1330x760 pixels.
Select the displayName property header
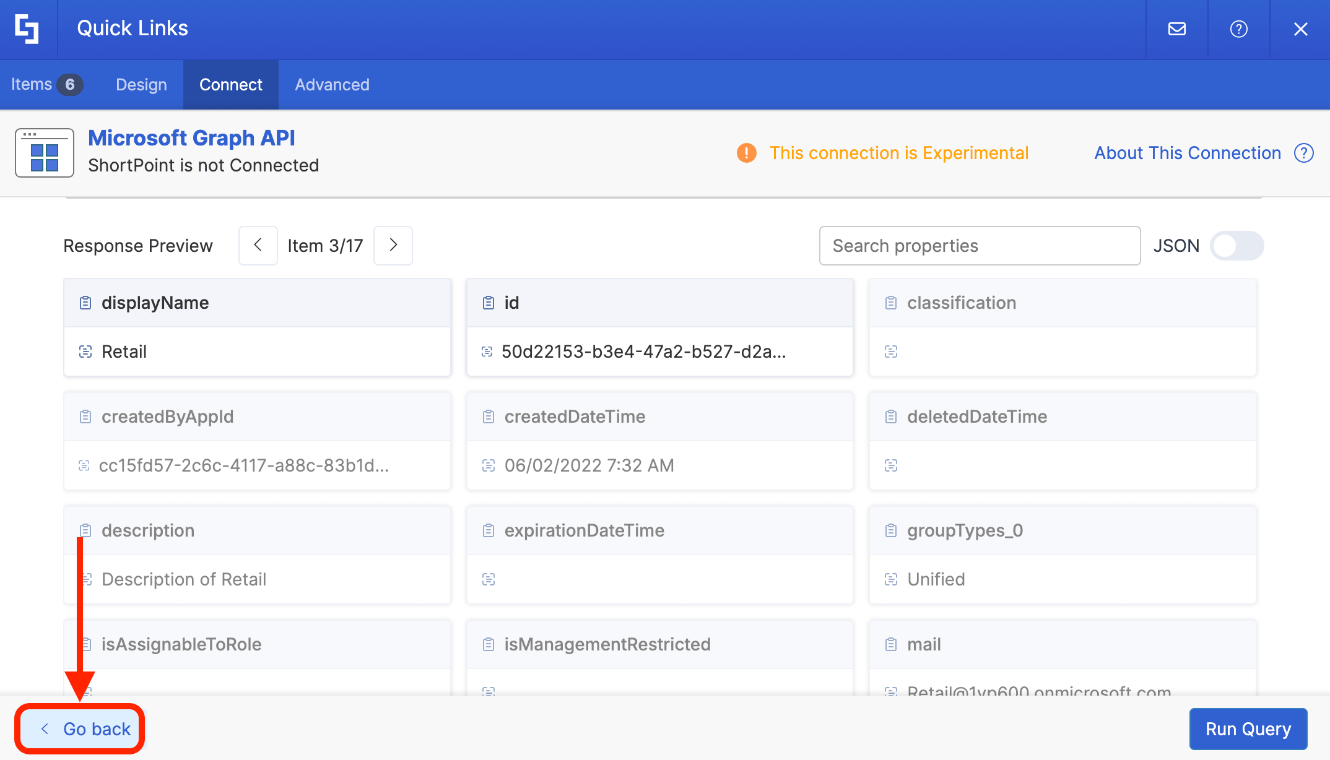click(x=258, y=303)
